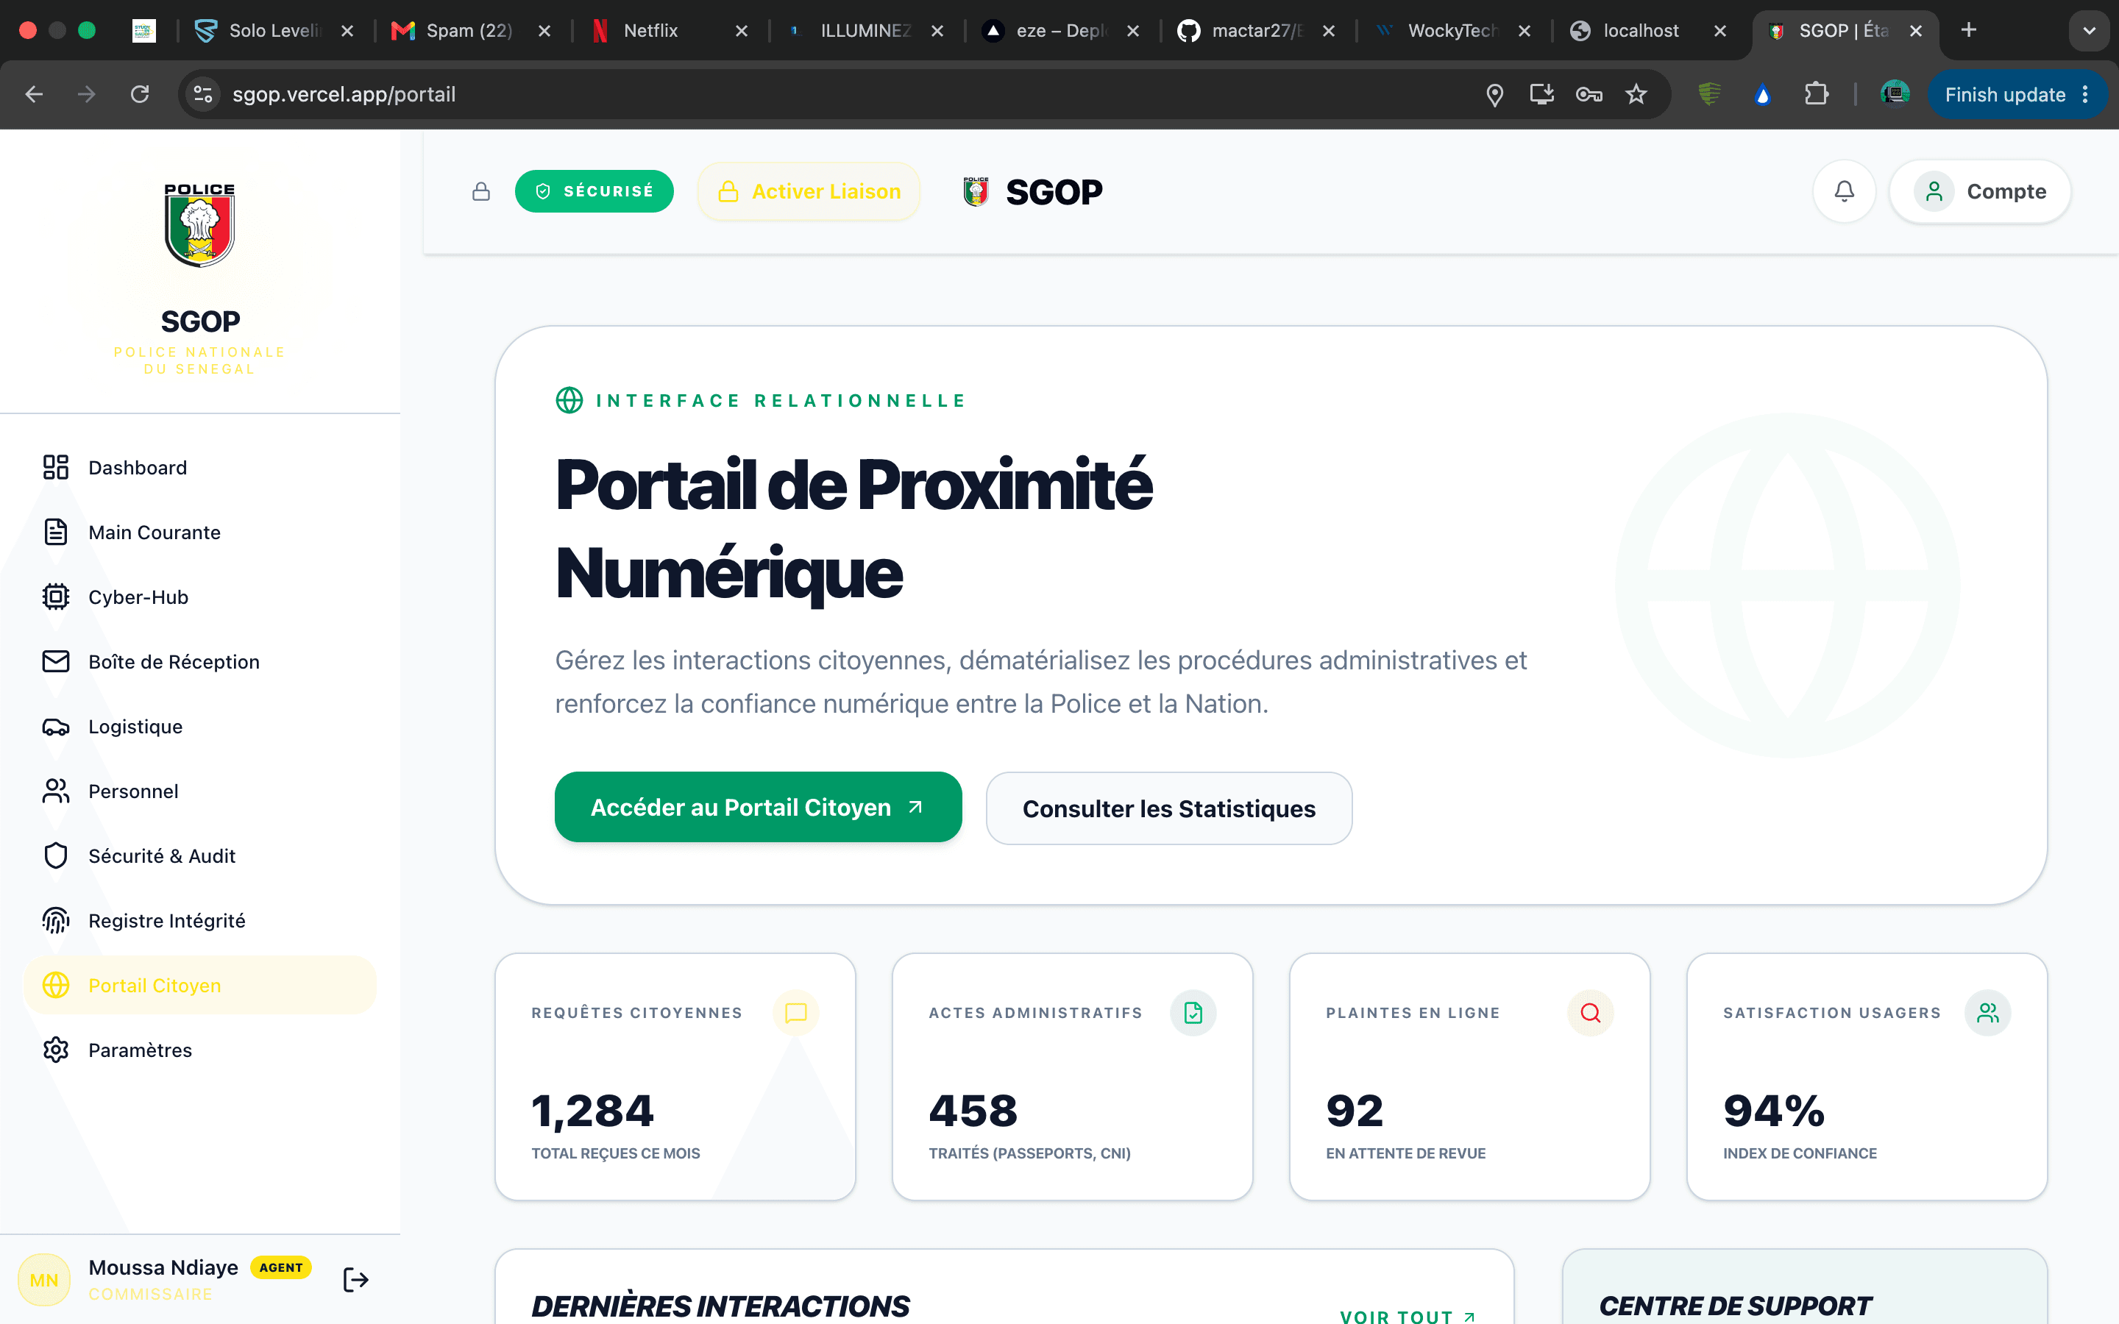Click the MN user avatar
The image size is (2119, 1324).
pos(44,1280)
